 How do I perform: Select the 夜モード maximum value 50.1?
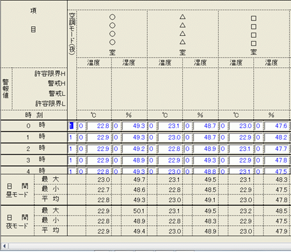coord(139,211)
